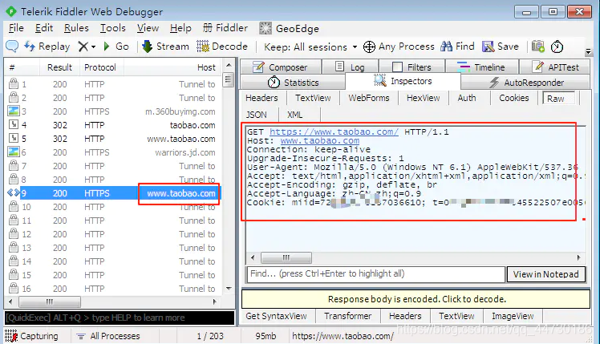Switch to the Filters tab
Viewport: 600px width, 344px height.
click(411, 67)
